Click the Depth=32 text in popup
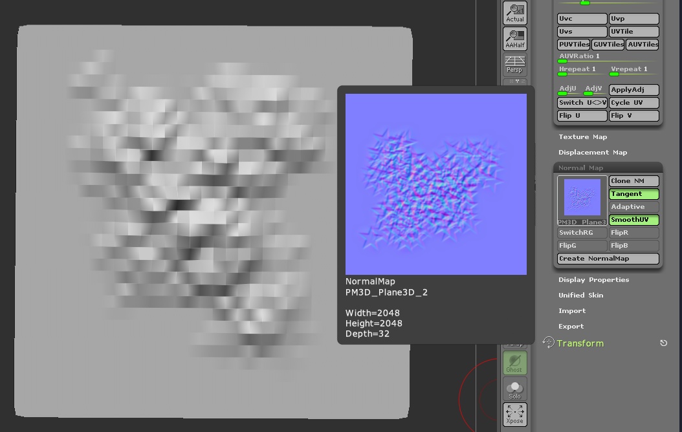 point(367,334)
